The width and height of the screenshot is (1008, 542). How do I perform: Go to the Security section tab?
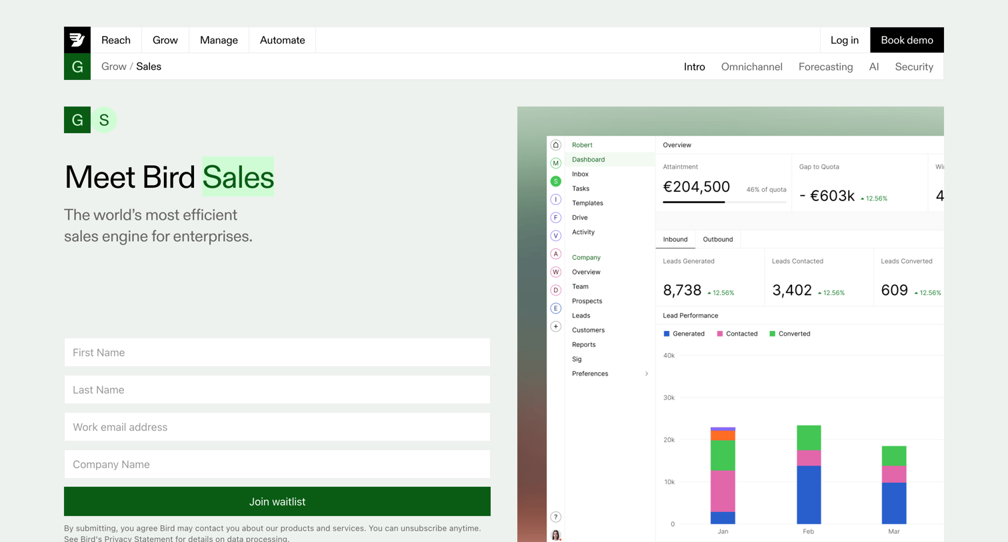click(914, 67)
